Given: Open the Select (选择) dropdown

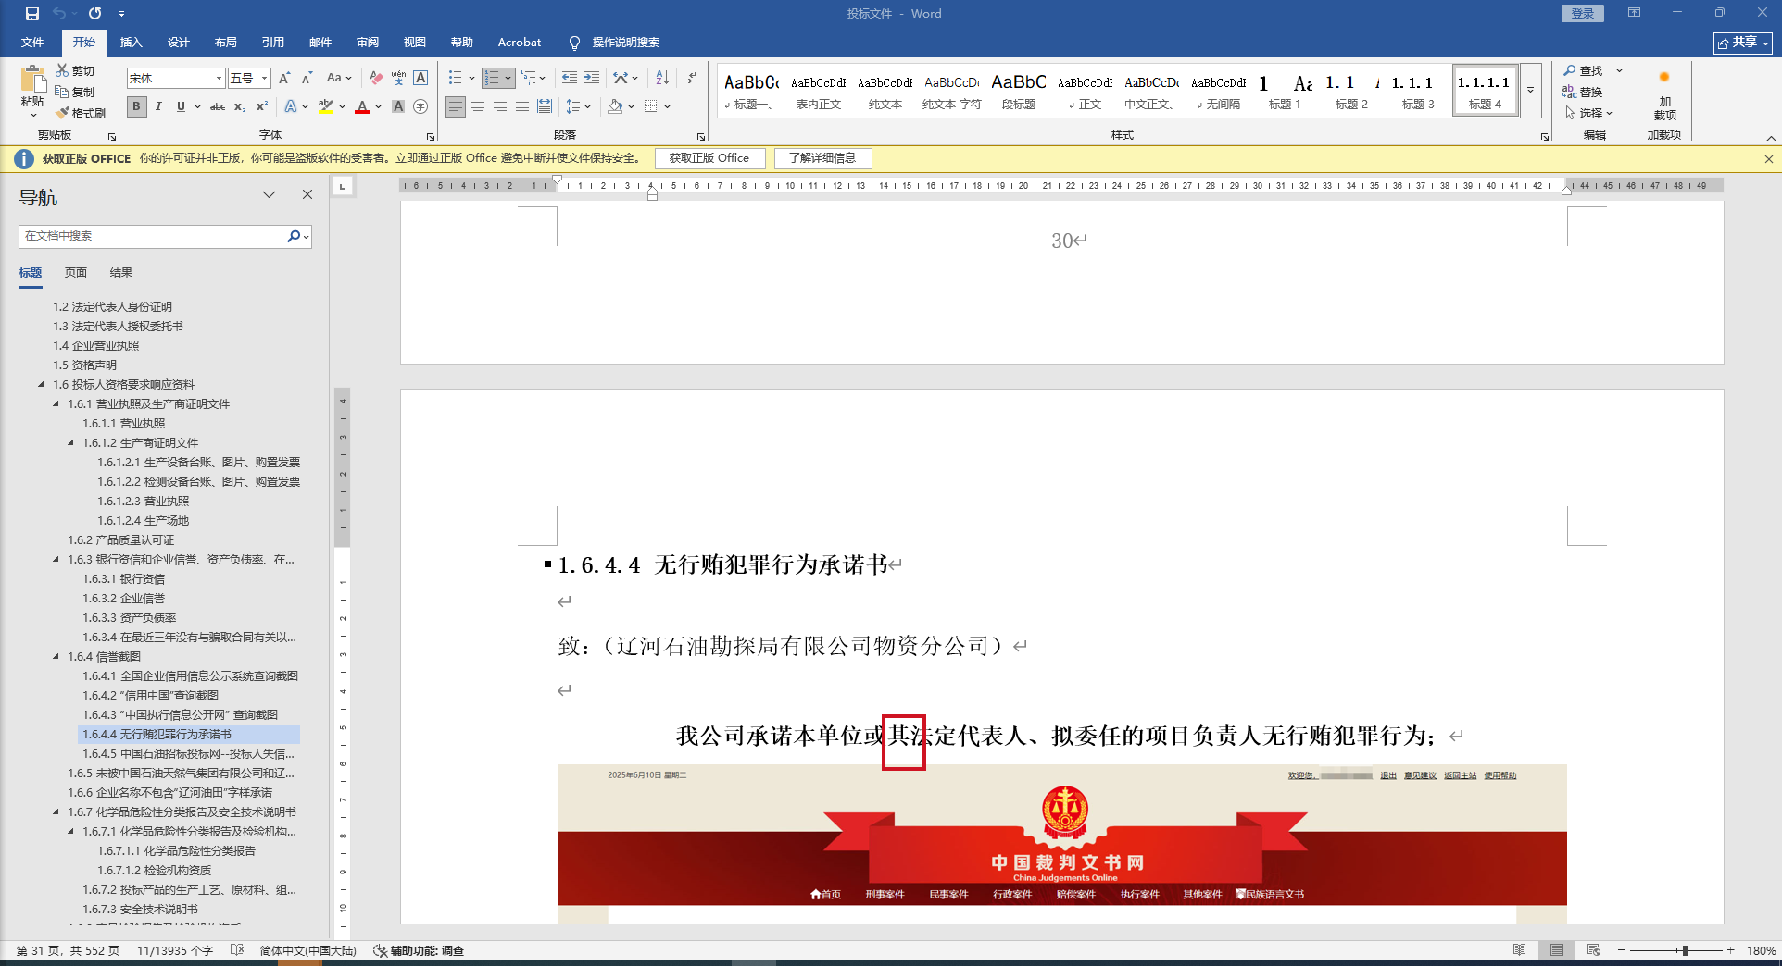Looking at the screenshot, I should [1589, 113].
